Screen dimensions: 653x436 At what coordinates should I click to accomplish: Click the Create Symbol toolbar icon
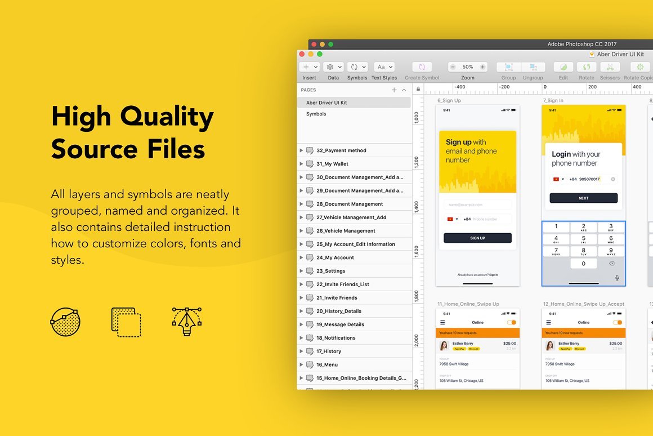pos(422,67)
